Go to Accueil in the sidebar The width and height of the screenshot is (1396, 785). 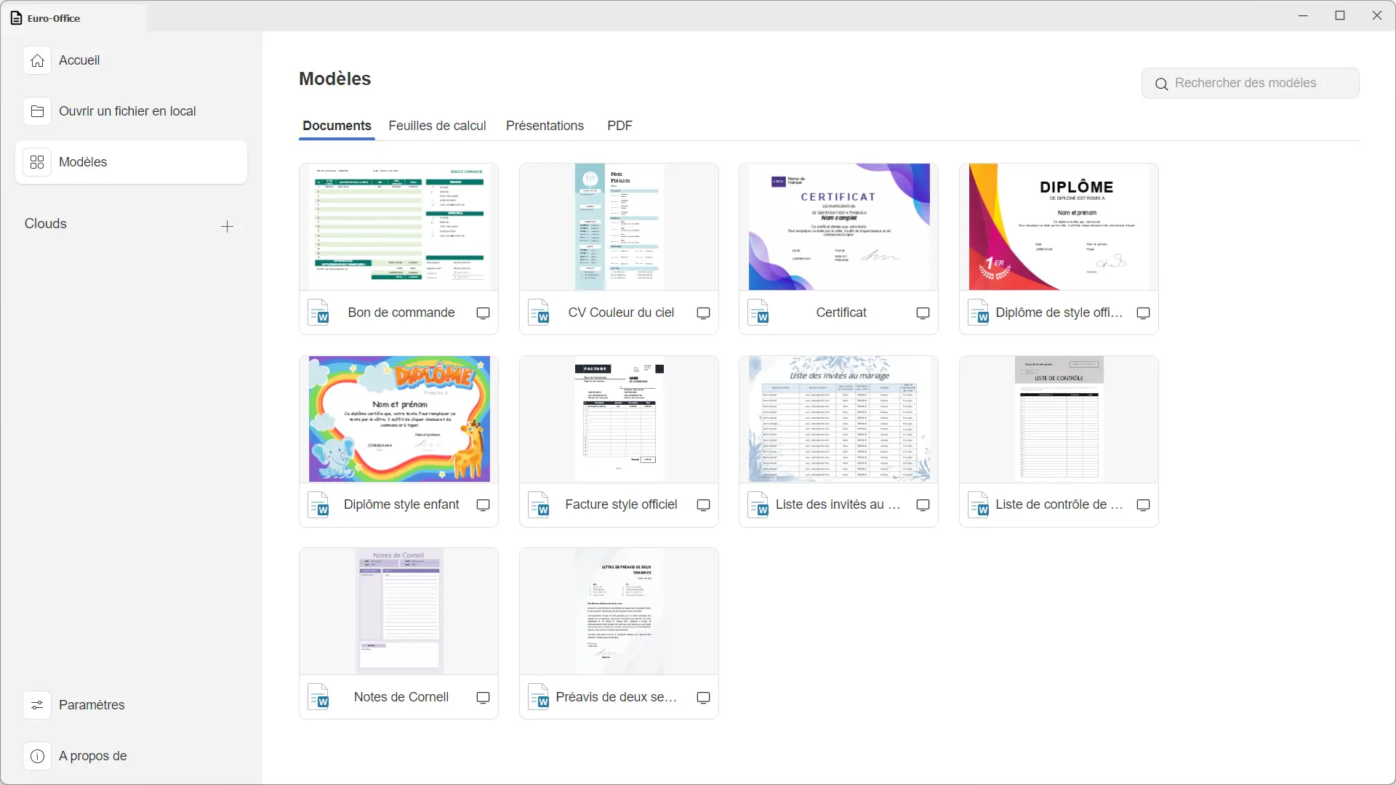click(131, 60)
